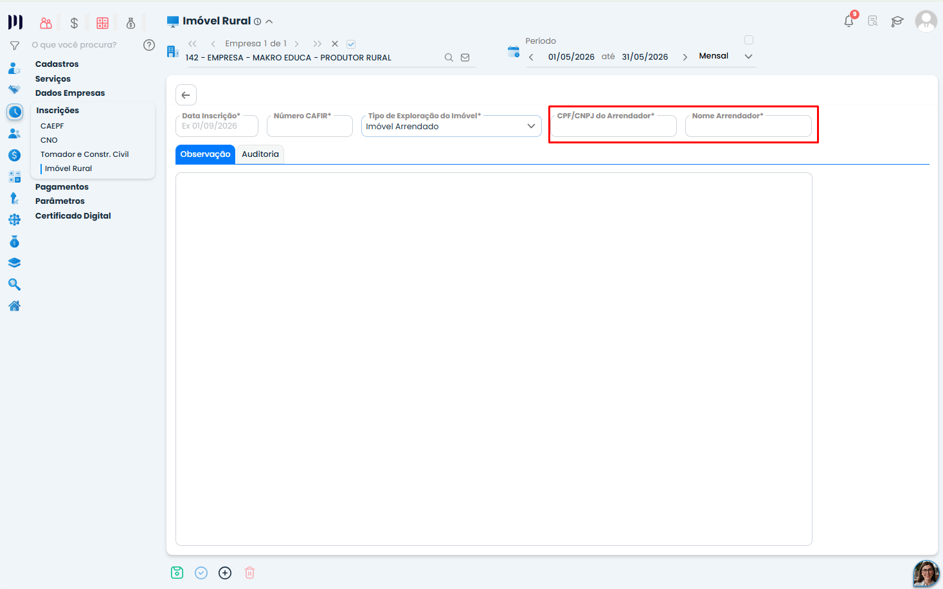943x589 pixels.
Task: Open the Certificado Digital menu
Action: click(73, 216)
